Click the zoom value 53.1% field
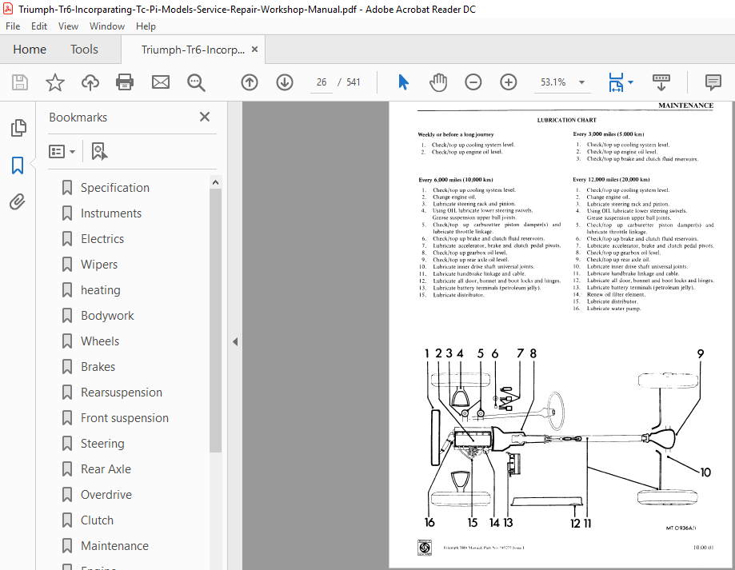 [553, 82]
